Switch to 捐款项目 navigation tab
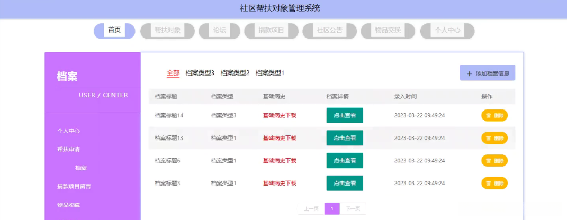The height and width of the screenshot is (220, 567). [x=271, y=31]
